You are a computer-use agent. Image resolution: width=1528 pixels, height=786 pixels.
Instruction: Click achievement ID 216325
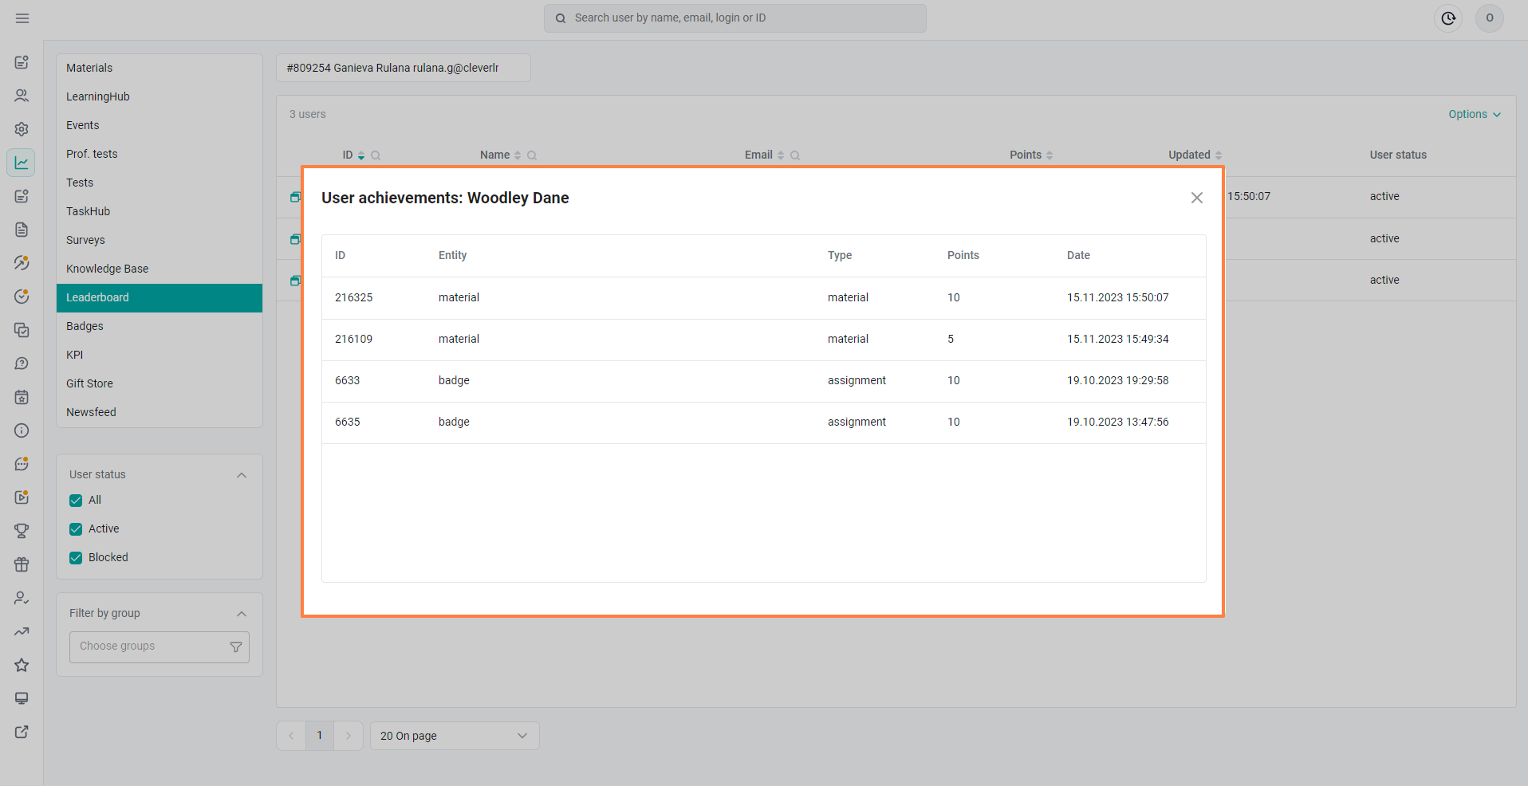coord(354,297)
